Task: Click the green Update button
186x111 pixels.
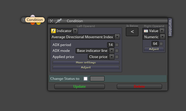Action: point(79,87)
